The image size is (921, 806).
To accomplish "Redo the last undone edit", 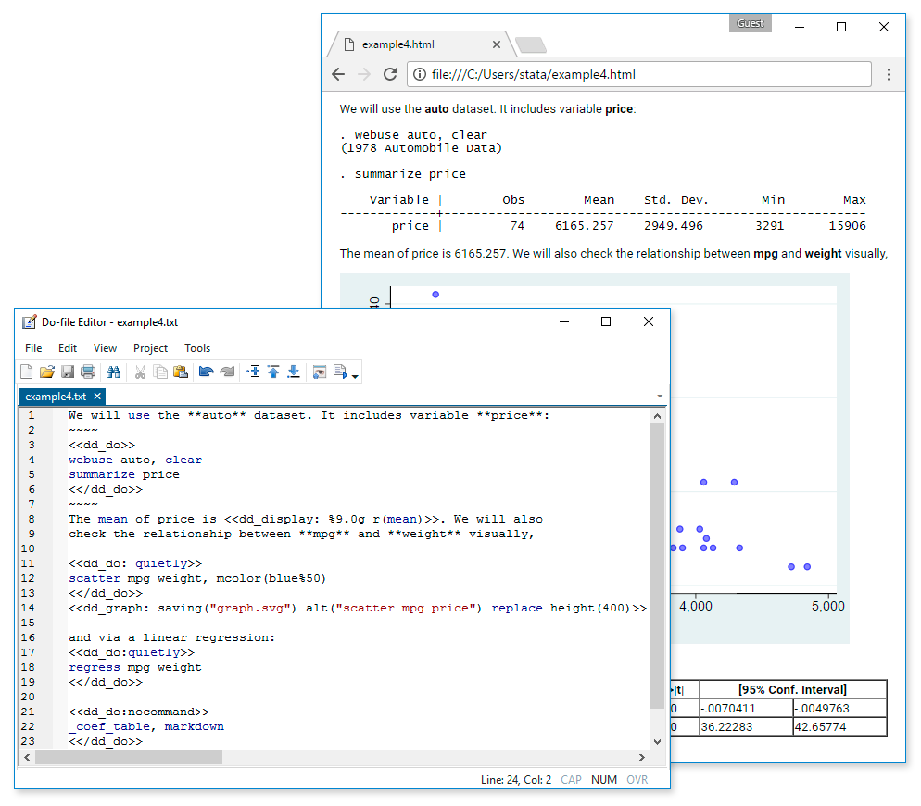I will (227, 372).
